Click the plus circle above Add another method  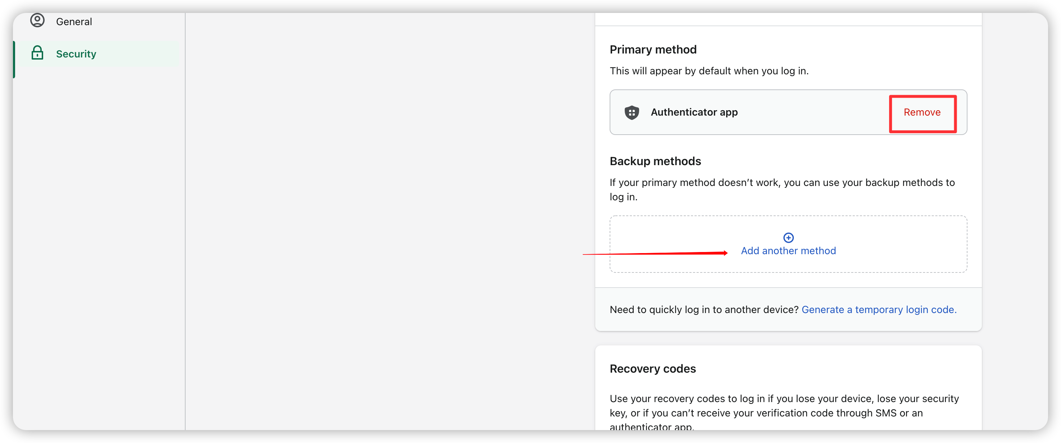tap(788, 237)
